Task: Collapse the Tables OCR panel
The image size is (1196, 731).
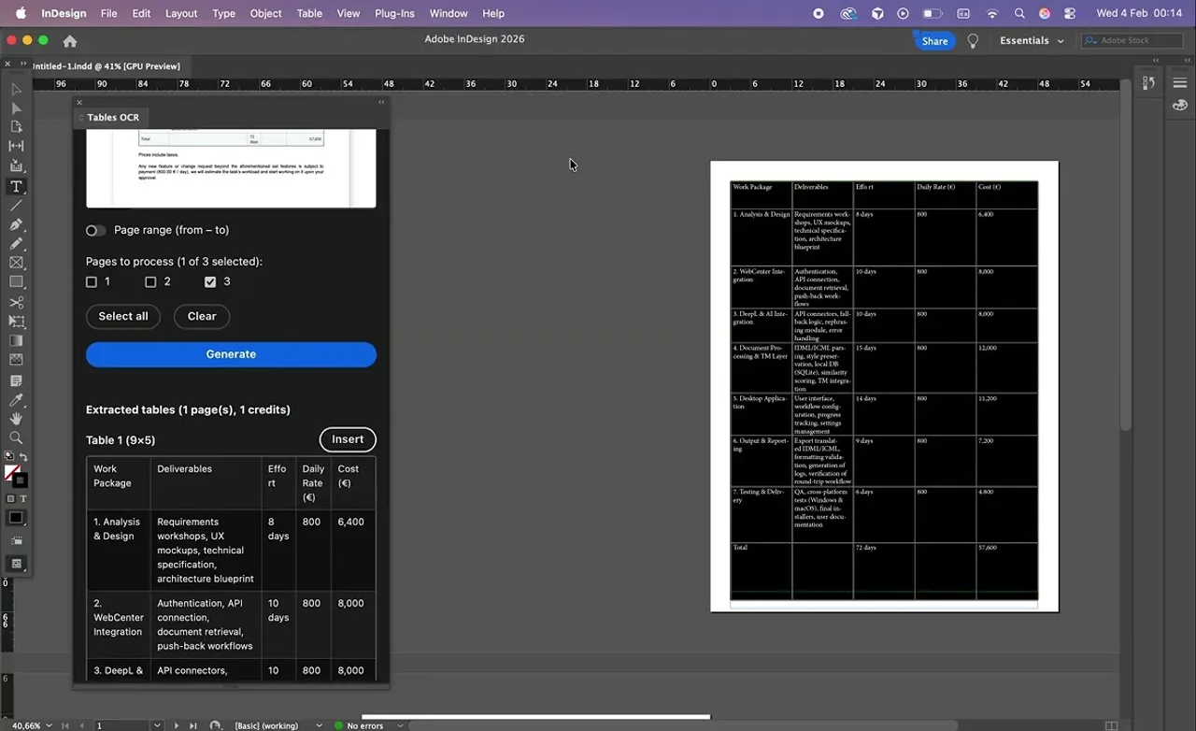Action: click(x=381, y=102)
